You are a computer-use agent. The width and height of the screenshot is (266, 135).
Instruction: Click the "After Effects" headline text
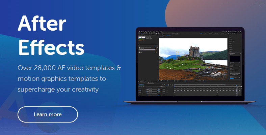51,35
